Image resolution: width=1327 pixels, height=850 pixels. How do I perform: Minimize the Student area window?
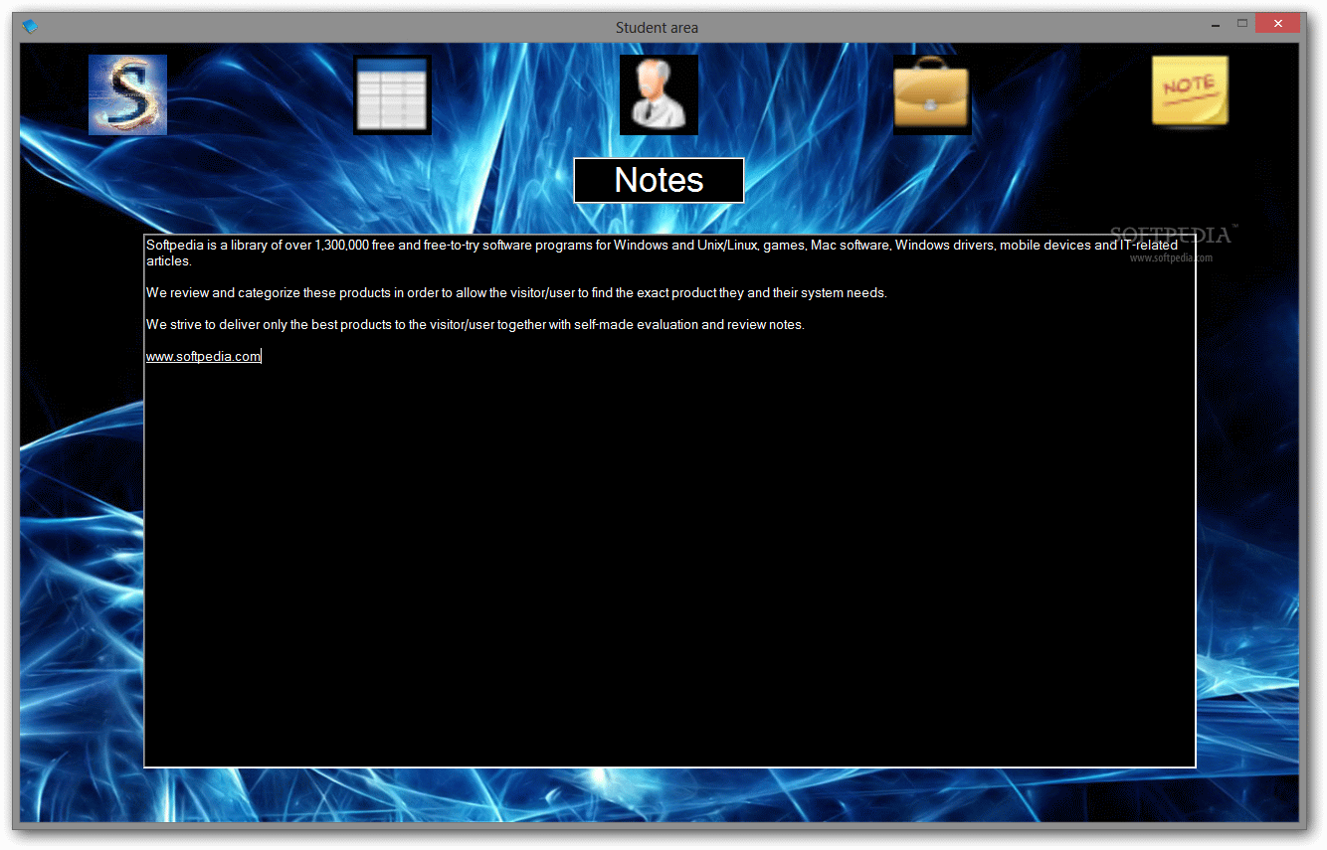(1215, 24)
